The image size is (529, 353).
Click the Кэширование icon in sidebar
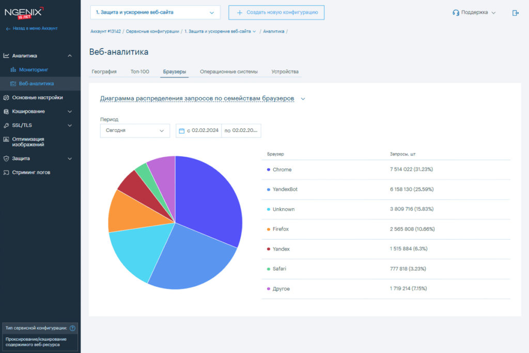click(x=6, y=111)
